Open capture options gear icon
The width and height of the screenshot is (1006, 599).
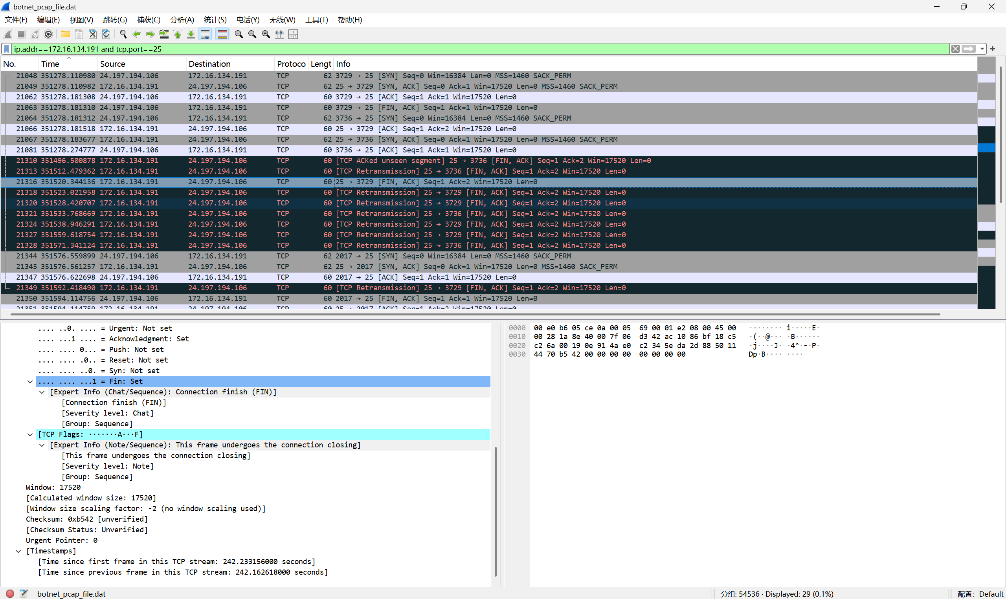[x=48, y=34]
